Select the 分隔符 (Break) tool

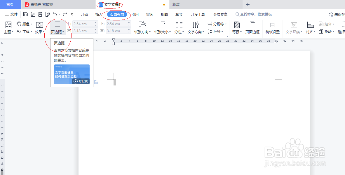point(217,24)
